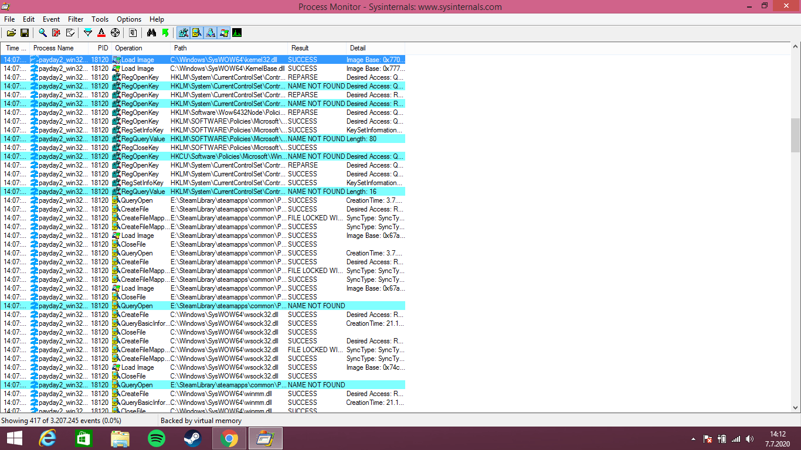Click the Path column header
The height and width of the screenshot is (450, 801).
pyautogui.click(x=229, y=48)
